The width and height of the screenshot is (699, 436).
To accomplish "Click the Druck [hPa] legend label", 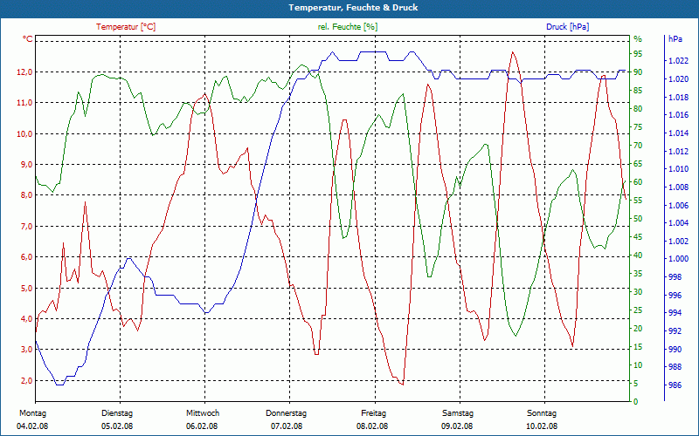I will click(567, 27).
